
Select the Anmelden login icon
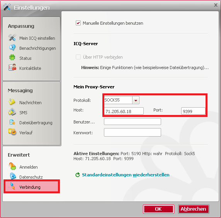point(12,166)
